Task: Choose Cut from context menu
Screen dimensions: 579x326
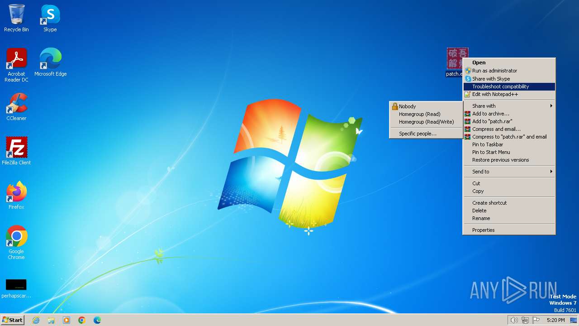Action: tap(509, 183)
